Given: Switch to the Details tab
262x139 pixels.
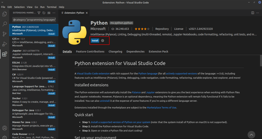Looking at the screenshot, I should 67,52.
